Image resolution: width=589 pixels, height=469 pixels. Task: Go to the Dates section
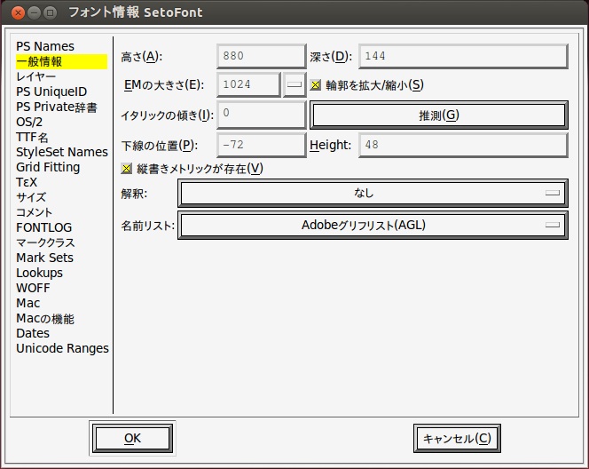pos(33,333)
